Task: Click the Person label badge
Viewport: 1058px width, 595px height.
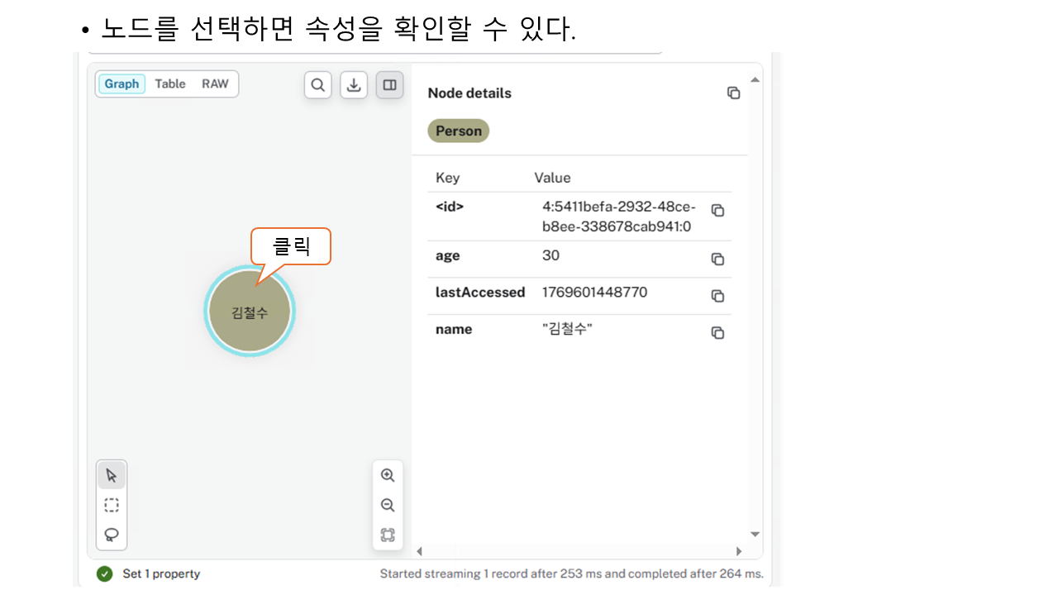Action: 458,131
